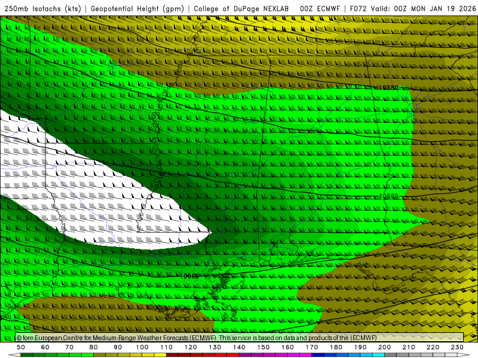Click the ECMWF copyright notice banner
478x358 pixels.
[240, 338]
